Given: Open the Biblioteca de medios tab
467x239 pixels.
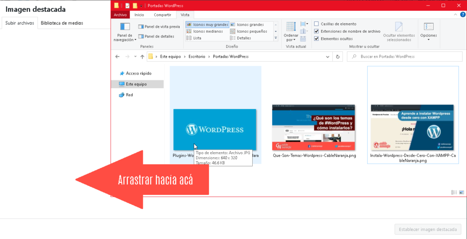Looking at the screenshot, I should point(62,23).
